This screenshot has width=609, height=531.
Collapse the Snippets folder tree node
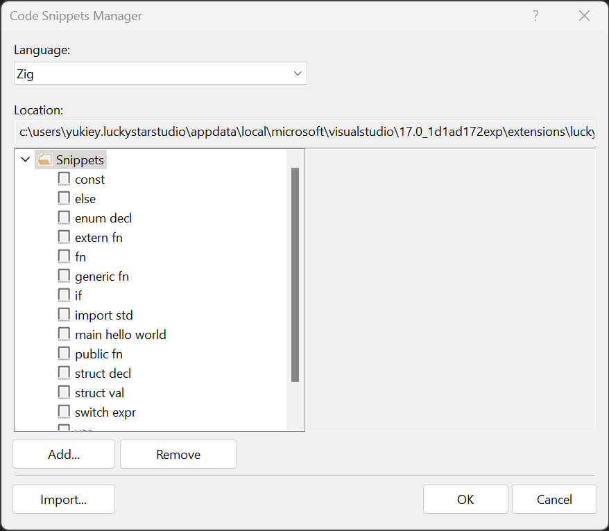pyautogui.click(x=26, y=160)
